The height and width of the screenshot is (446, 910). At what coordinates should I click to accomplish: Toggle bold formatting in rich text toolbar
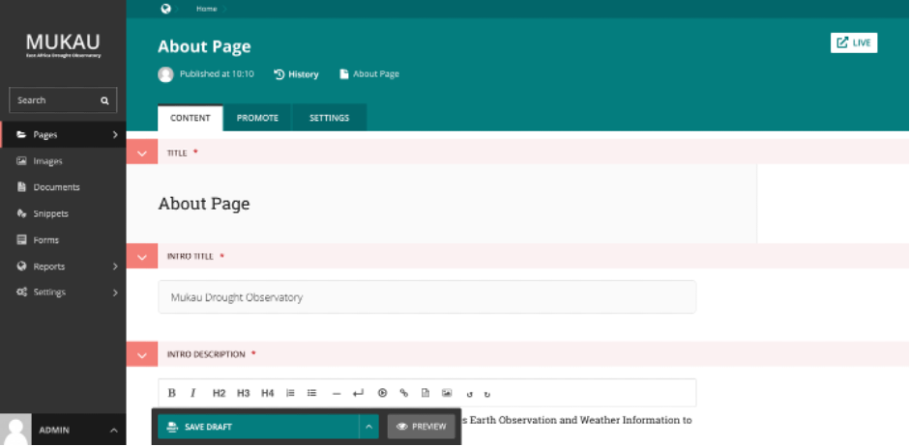click(172, 393)
